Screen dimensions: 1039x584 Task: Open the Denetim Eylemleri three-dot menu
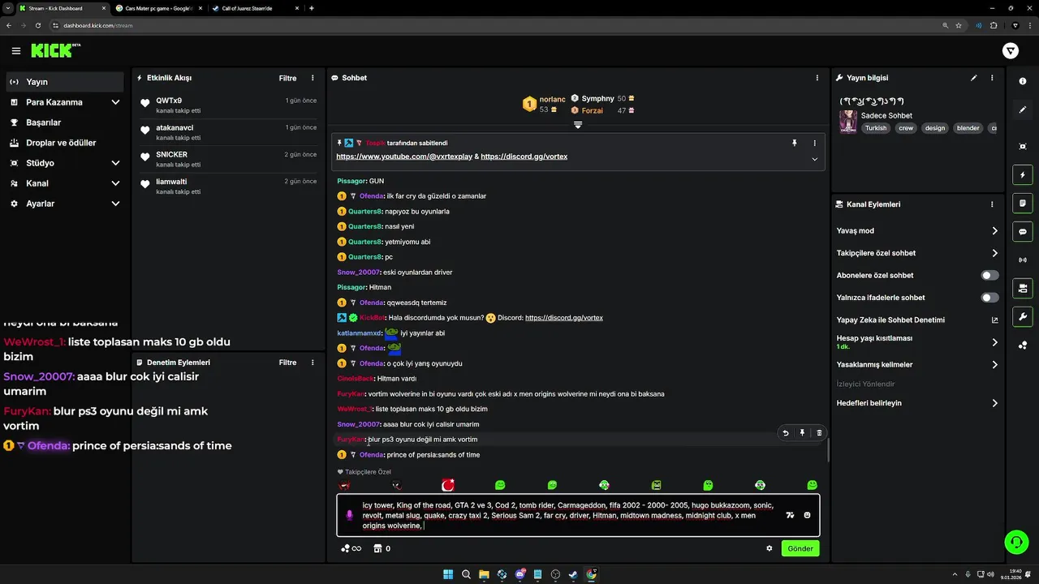pyautogui.click(x=313, y=363)
